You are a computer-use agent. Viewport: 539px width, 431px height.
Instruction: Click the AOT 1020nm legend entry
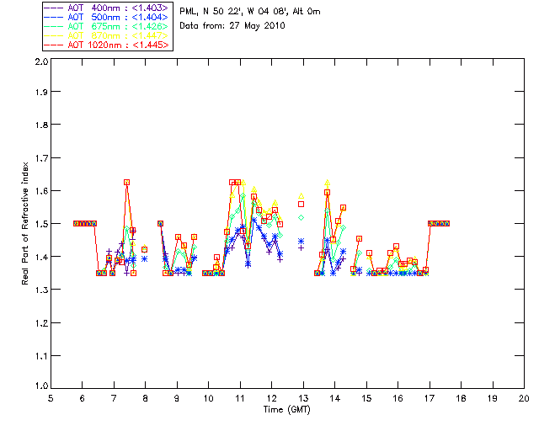107,45
